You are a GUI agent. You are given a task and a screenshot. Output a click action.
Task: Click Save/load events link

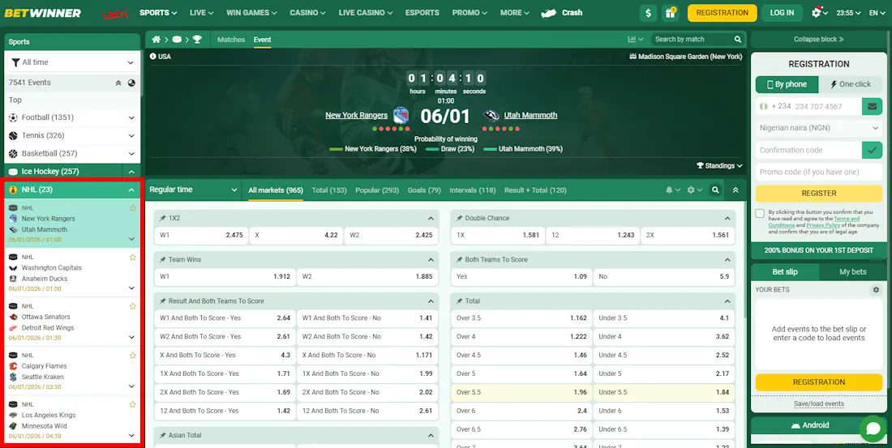coord(819,403)
